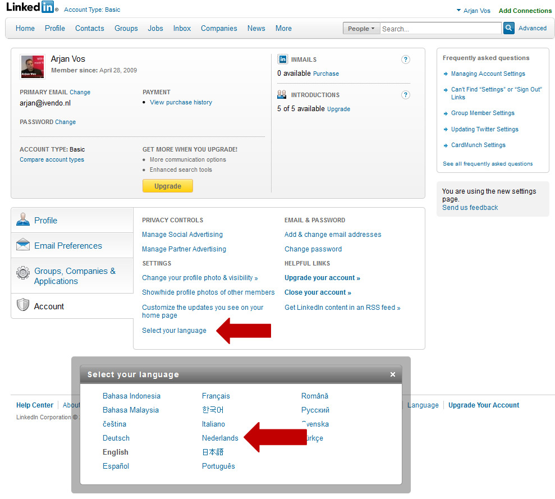Open Jobs in the navigation bar
Screen dimensions: 555x499
click(155, 28)
